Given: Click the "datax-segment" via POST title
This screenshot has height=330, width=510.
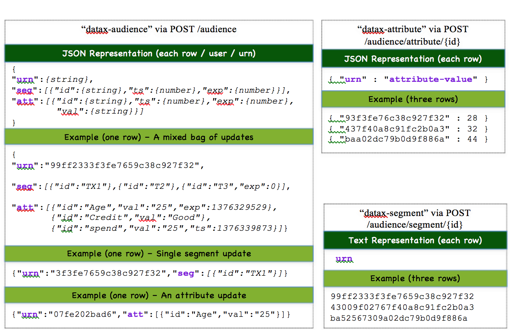Looking at the screenshot, I should pyautogui.click(x=415, y=219).
